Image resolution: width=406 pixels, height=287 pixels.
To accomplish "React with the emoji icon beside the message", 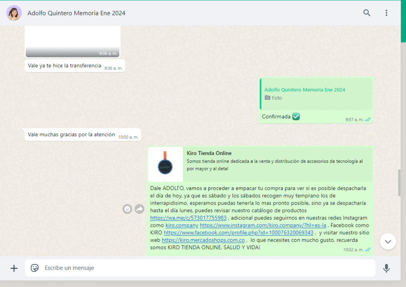I will pos(127,209).
